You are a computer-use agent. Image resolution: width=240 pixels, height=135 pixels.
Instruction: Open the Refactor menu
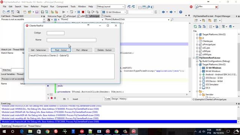34,7
